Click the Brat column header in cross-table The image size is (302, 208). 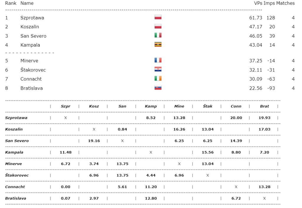(x=264, y=106)
